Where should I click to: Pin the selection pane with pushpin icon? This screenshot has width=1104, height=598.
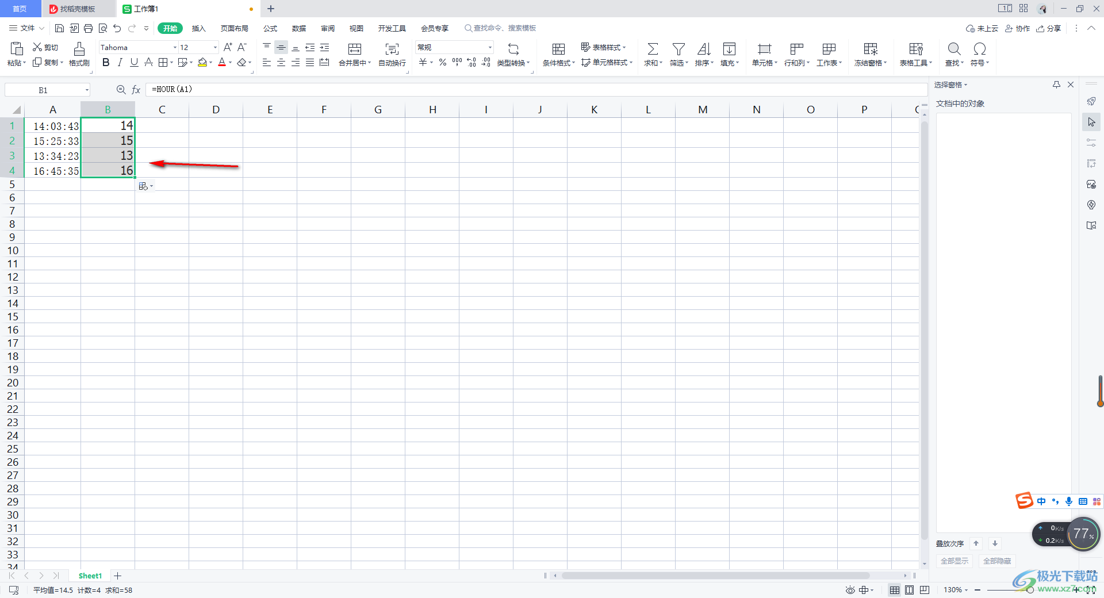tap(1056, 85)
